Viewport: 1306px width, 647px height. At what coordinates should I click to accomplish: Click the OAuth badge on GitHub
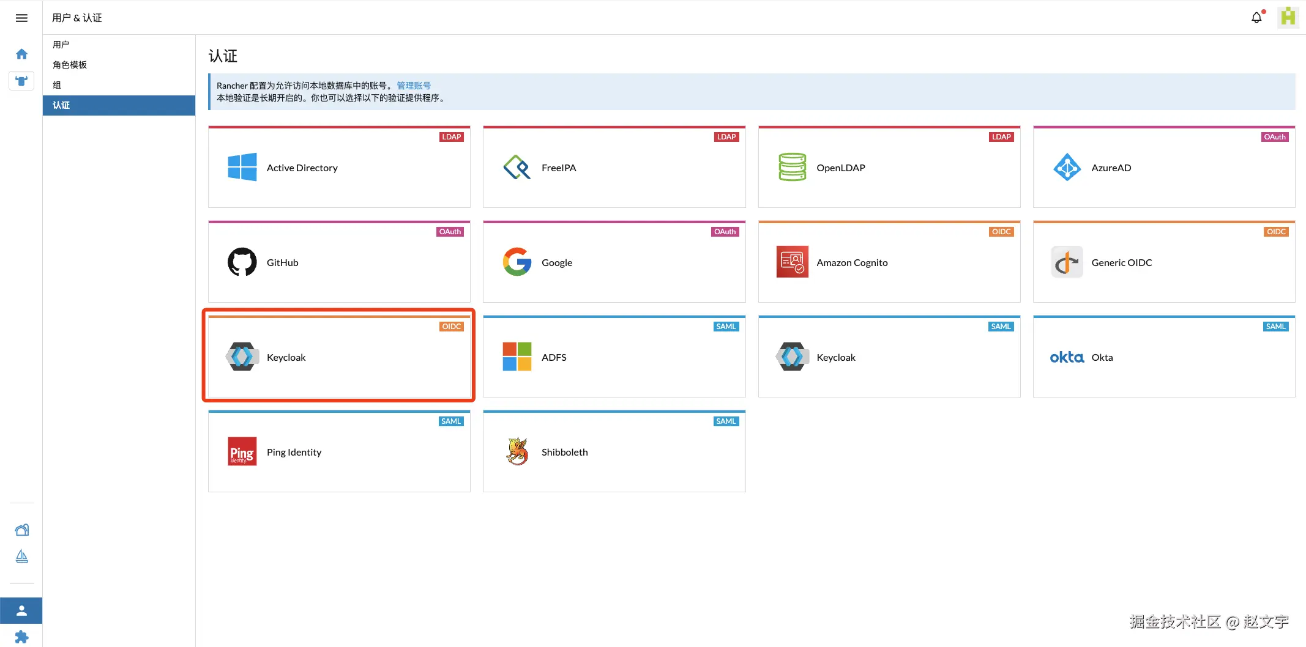(x=450, y=232)
